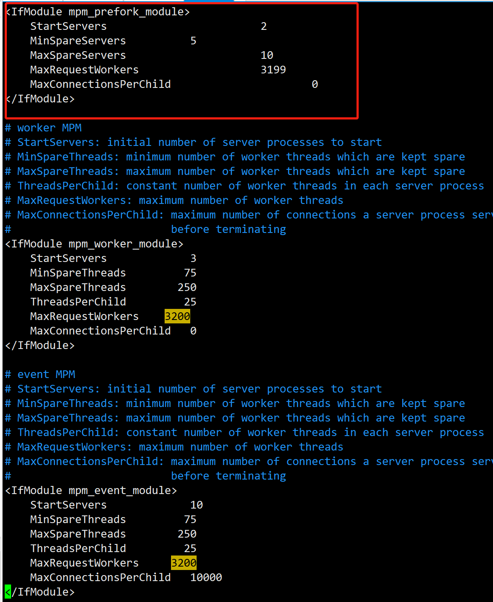
Task: Click worker module closing </IfModule> tag
Action: 40,346
